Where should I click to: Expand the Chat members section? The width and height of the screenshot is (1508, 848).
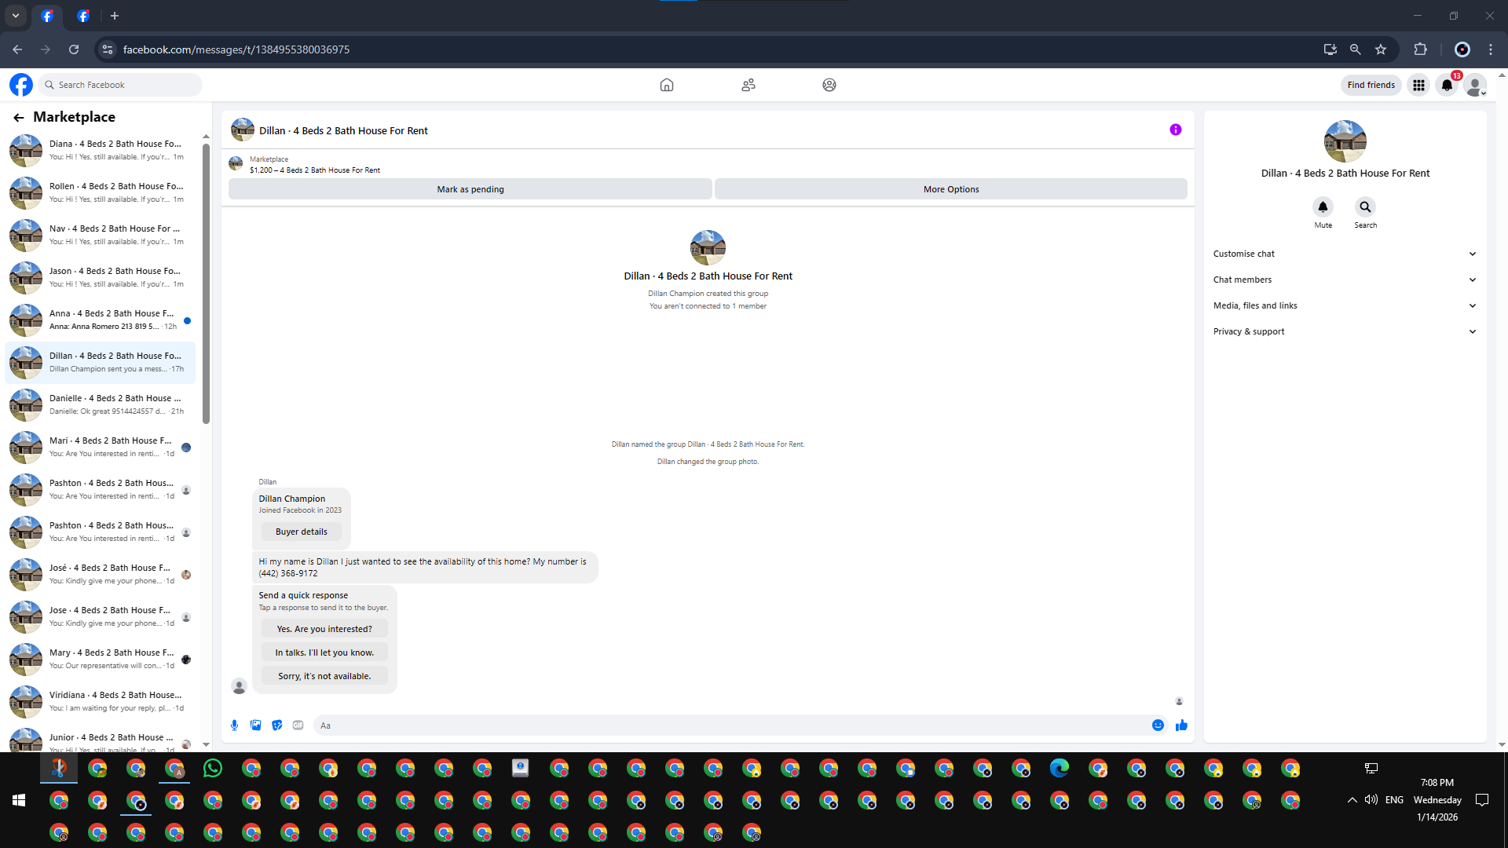point(1345,280)
